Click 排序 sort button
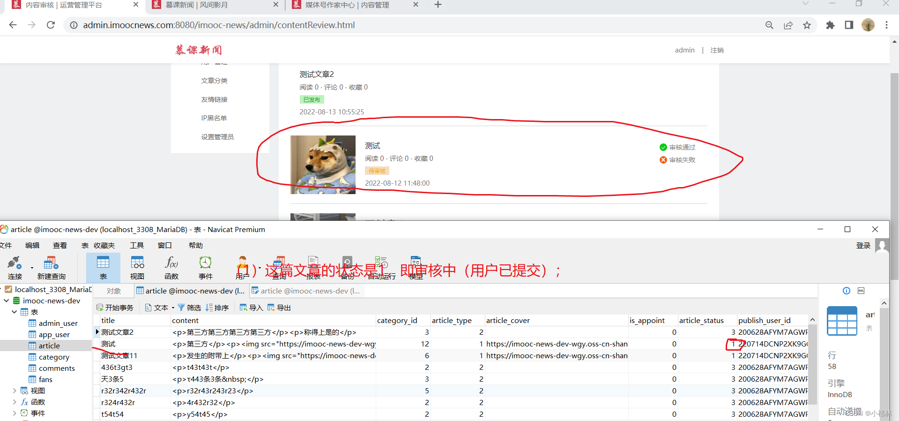This screenshot has height=421, width=899. [217, 308]
